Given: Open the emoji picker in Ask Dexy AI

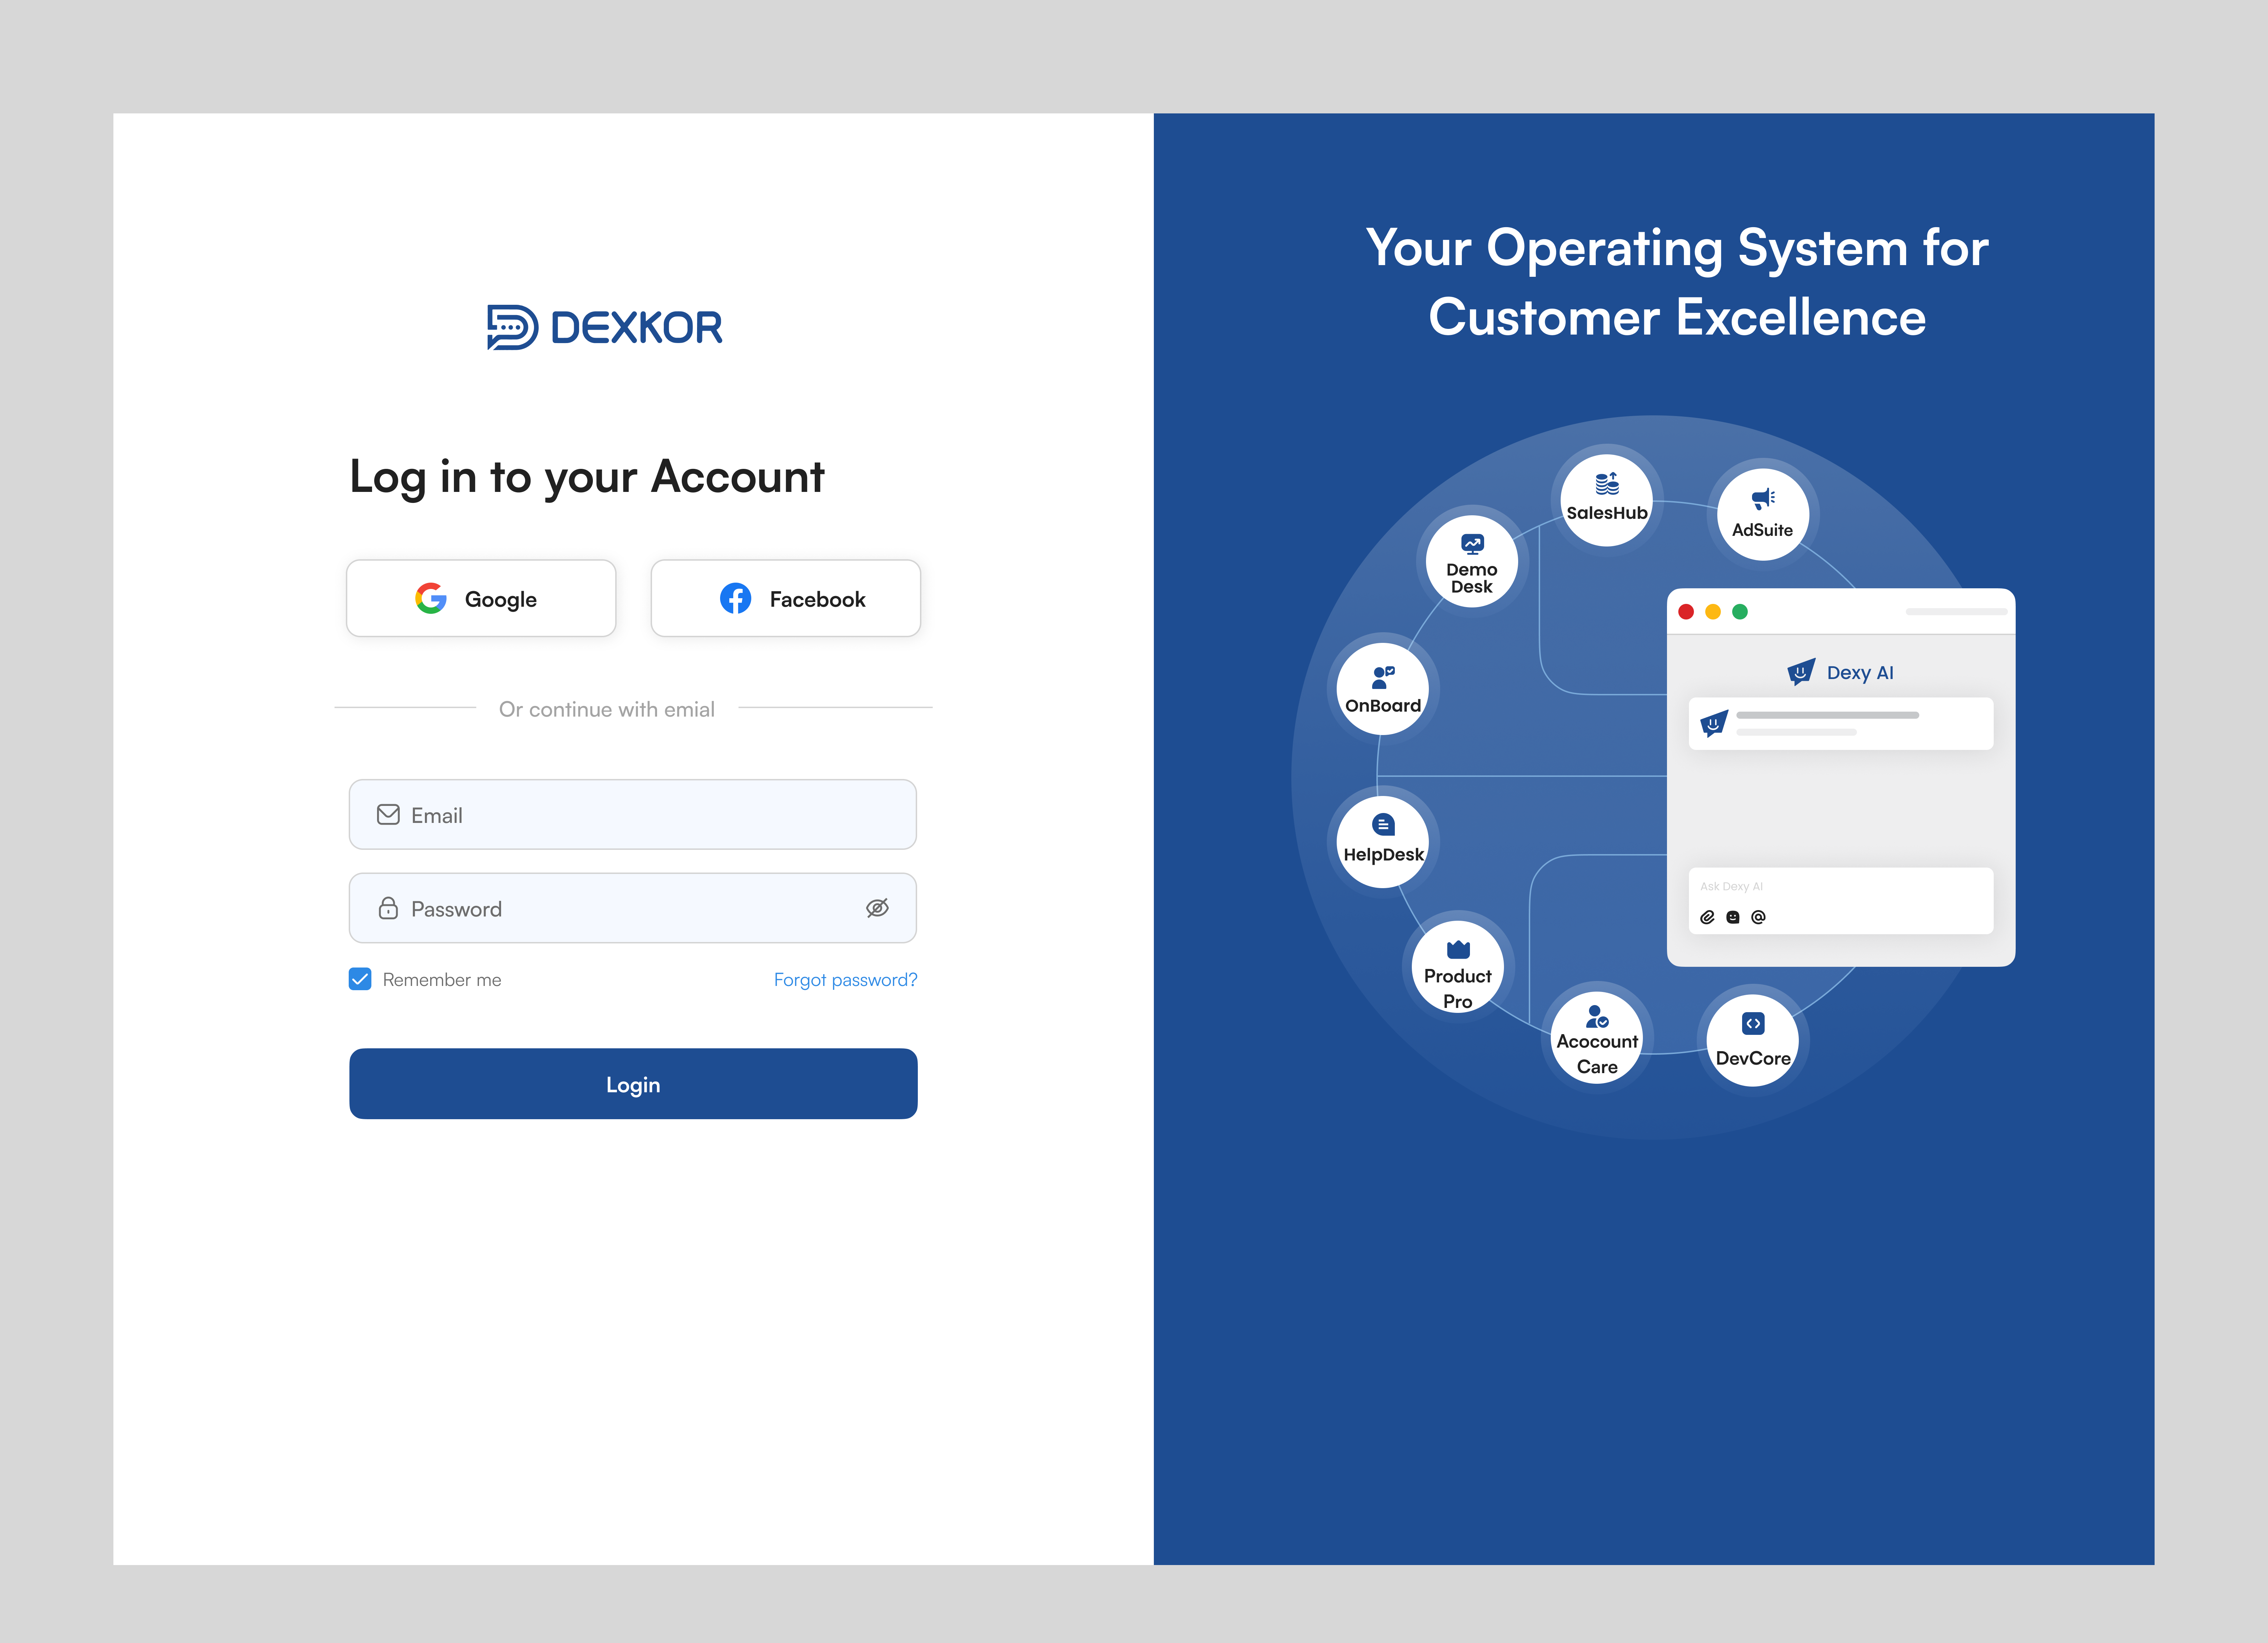Looking at the screenshot, I should (x=1733, y=916).
